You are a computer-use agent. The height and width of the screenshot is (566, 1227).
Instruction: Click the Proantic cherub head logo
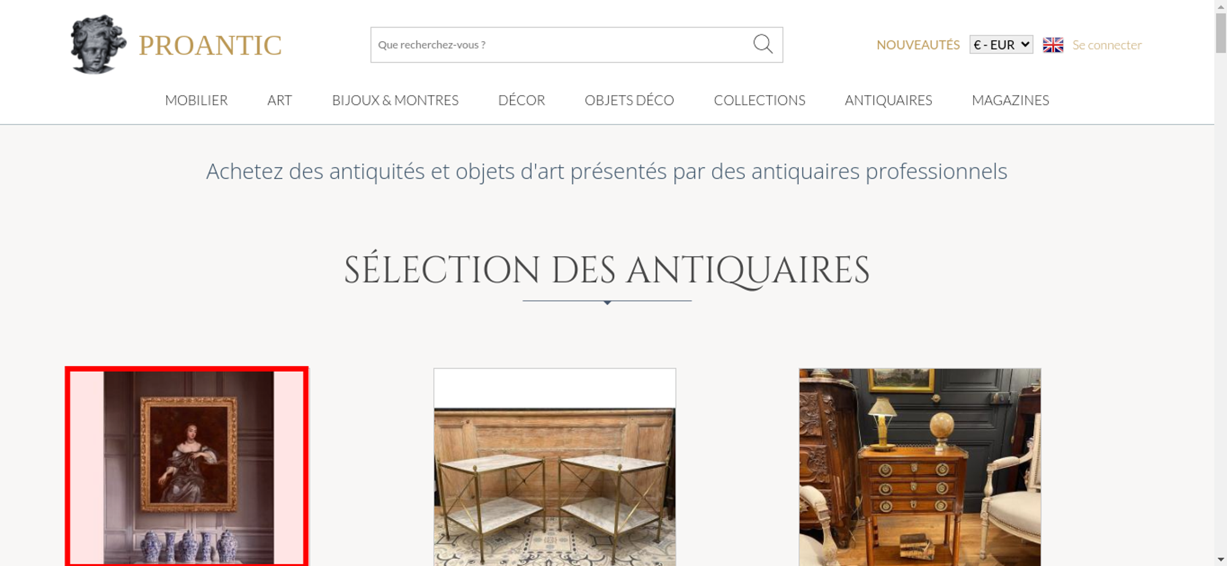tap(98, 45)
